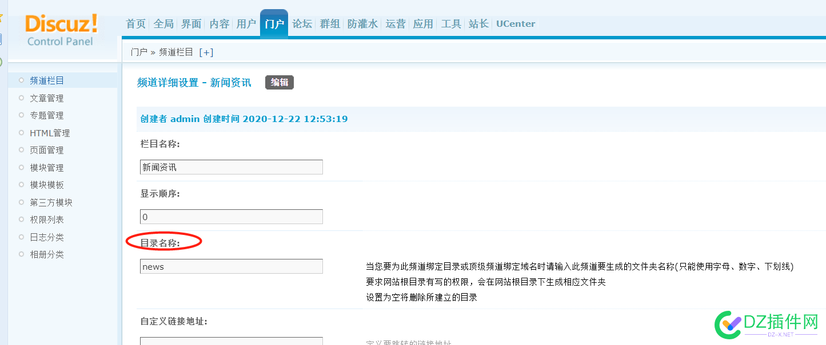Image resolution: width=826 pixels, height=345 pixels.
Task: Open 专题管理 in the sidebar
Action: coord(47,115)
